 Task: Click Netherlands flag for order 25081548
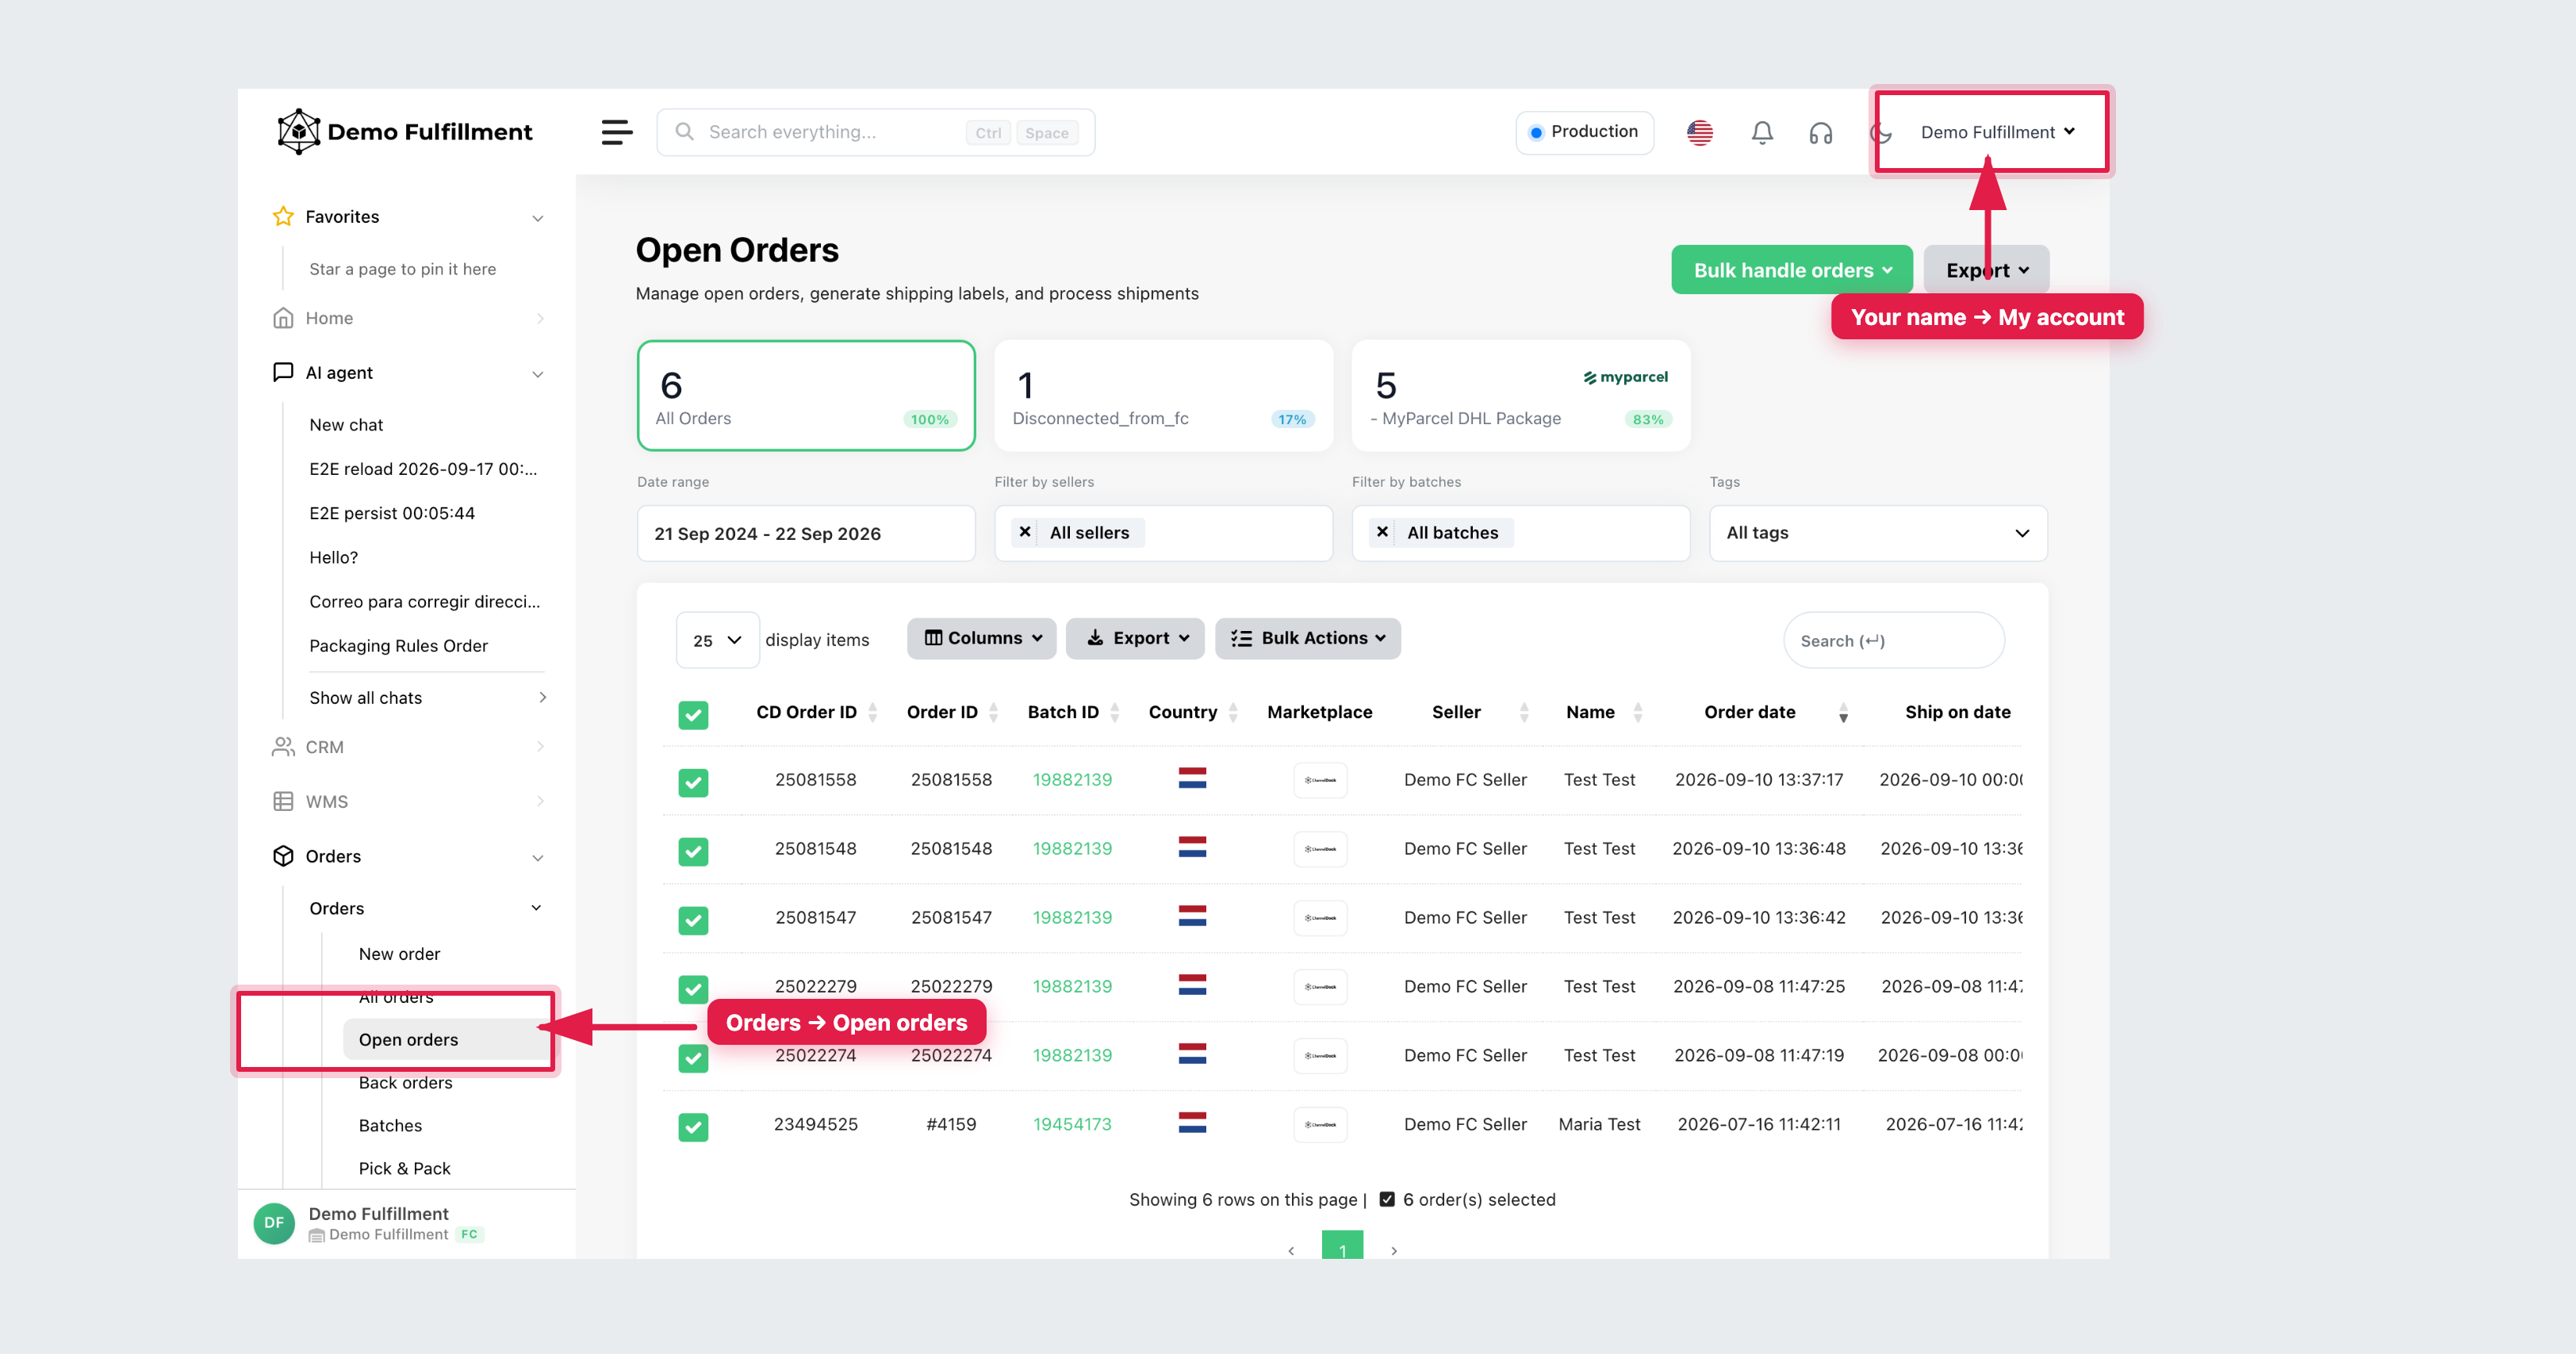1192,847
